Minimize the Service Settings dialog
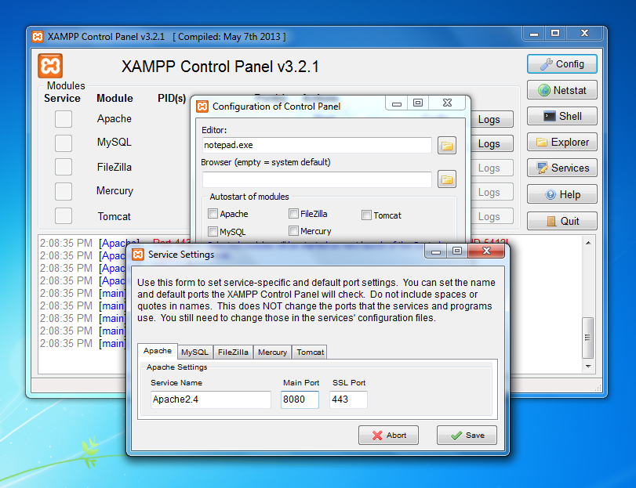The width and height of the screenshot is (636, 488). 436,251
